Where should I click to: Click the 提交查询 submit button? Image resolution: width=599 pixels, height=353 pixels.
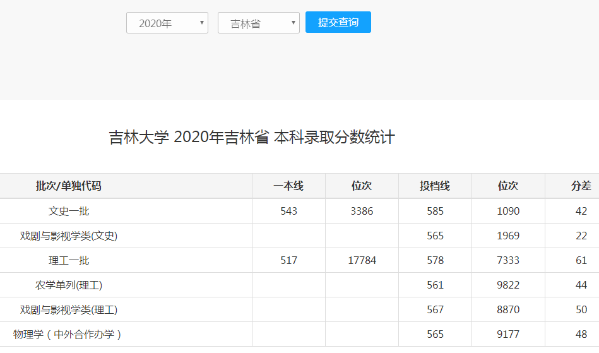click(338, 22)
